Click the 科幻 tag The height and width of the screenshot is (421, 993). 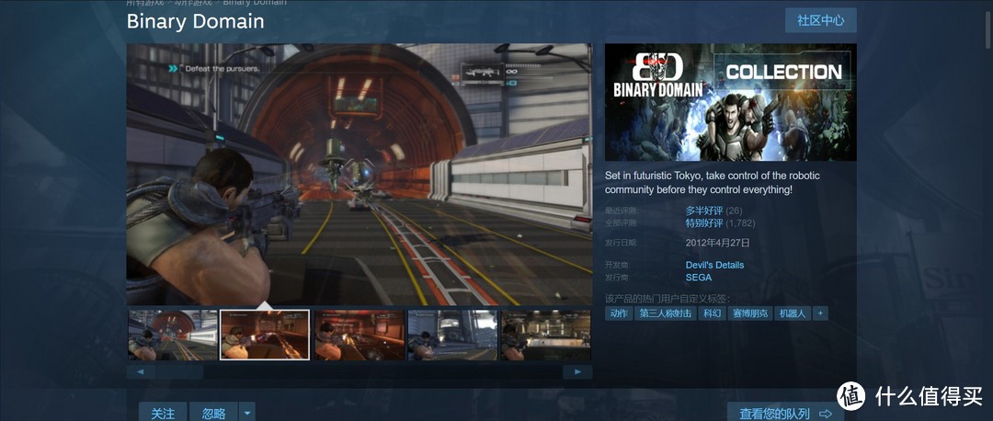(712, 313)
